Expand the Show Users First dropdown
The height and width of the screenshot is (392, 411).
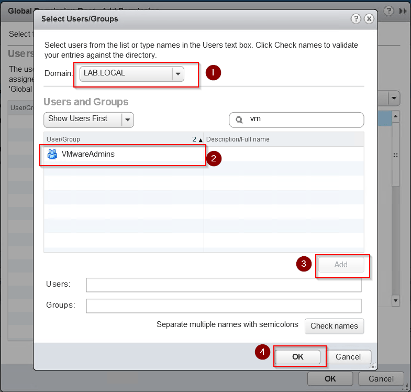point(127,119)
